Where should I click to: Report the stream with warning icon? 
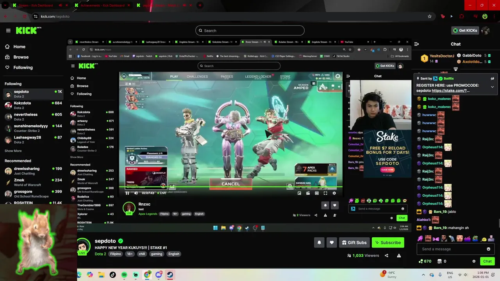(x=399, y=256)
